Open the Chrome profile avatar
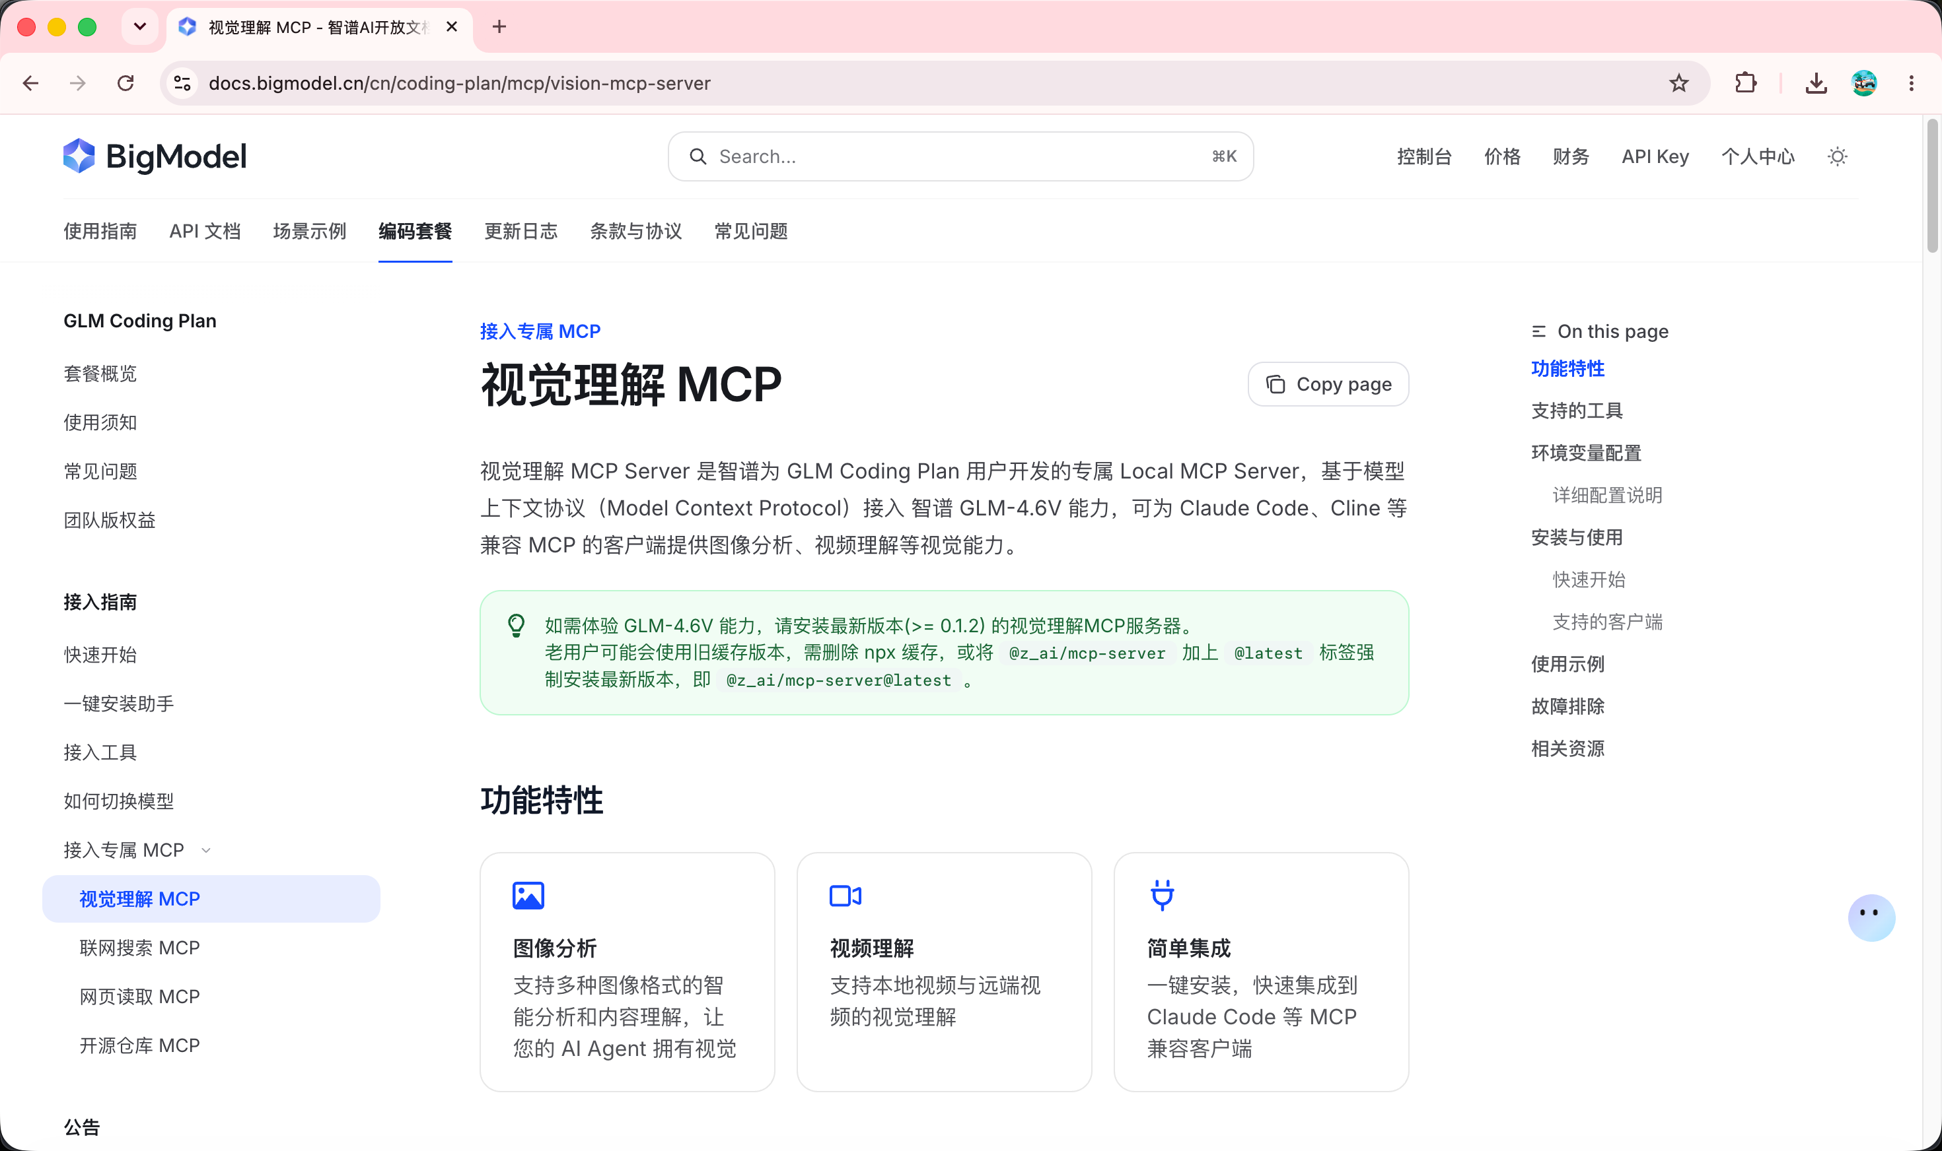1942x1151 pixels. (x=1864, y=83)
